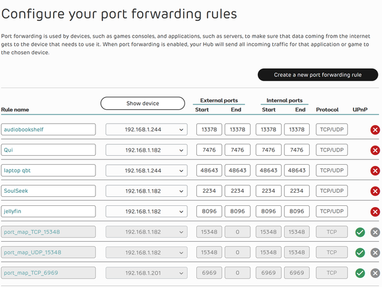The height and width of the screenshot is (287, 382).
Task: Delete the audiobookshelf rule with red X
Action: pos(375,129)
